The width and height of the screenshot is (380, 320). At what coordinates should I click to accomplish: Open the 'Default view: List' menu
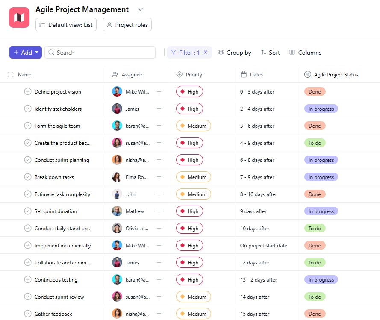66,25
